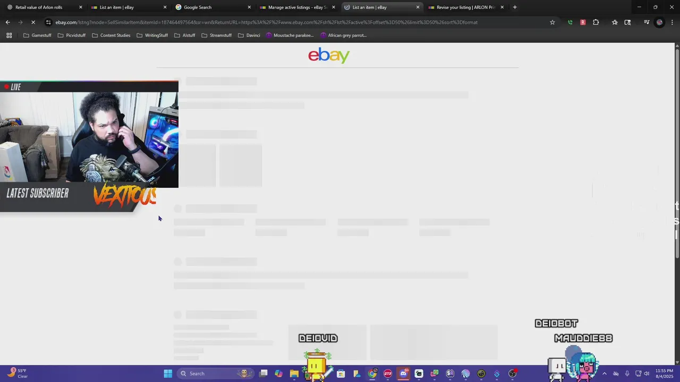
Task: Close the Google Search tab
Action: (249, 7)
